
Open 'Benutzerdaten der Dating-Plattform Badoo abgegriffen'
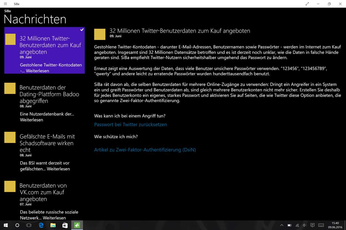pos(49,94)
